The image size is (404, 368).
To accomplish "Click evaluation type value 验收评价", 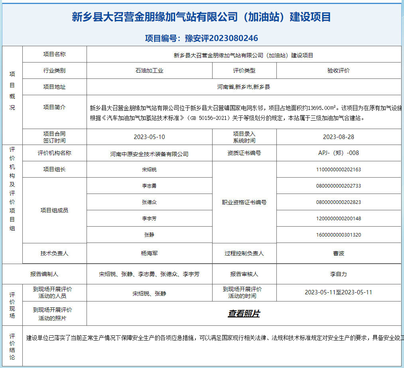I will [339, 70].
